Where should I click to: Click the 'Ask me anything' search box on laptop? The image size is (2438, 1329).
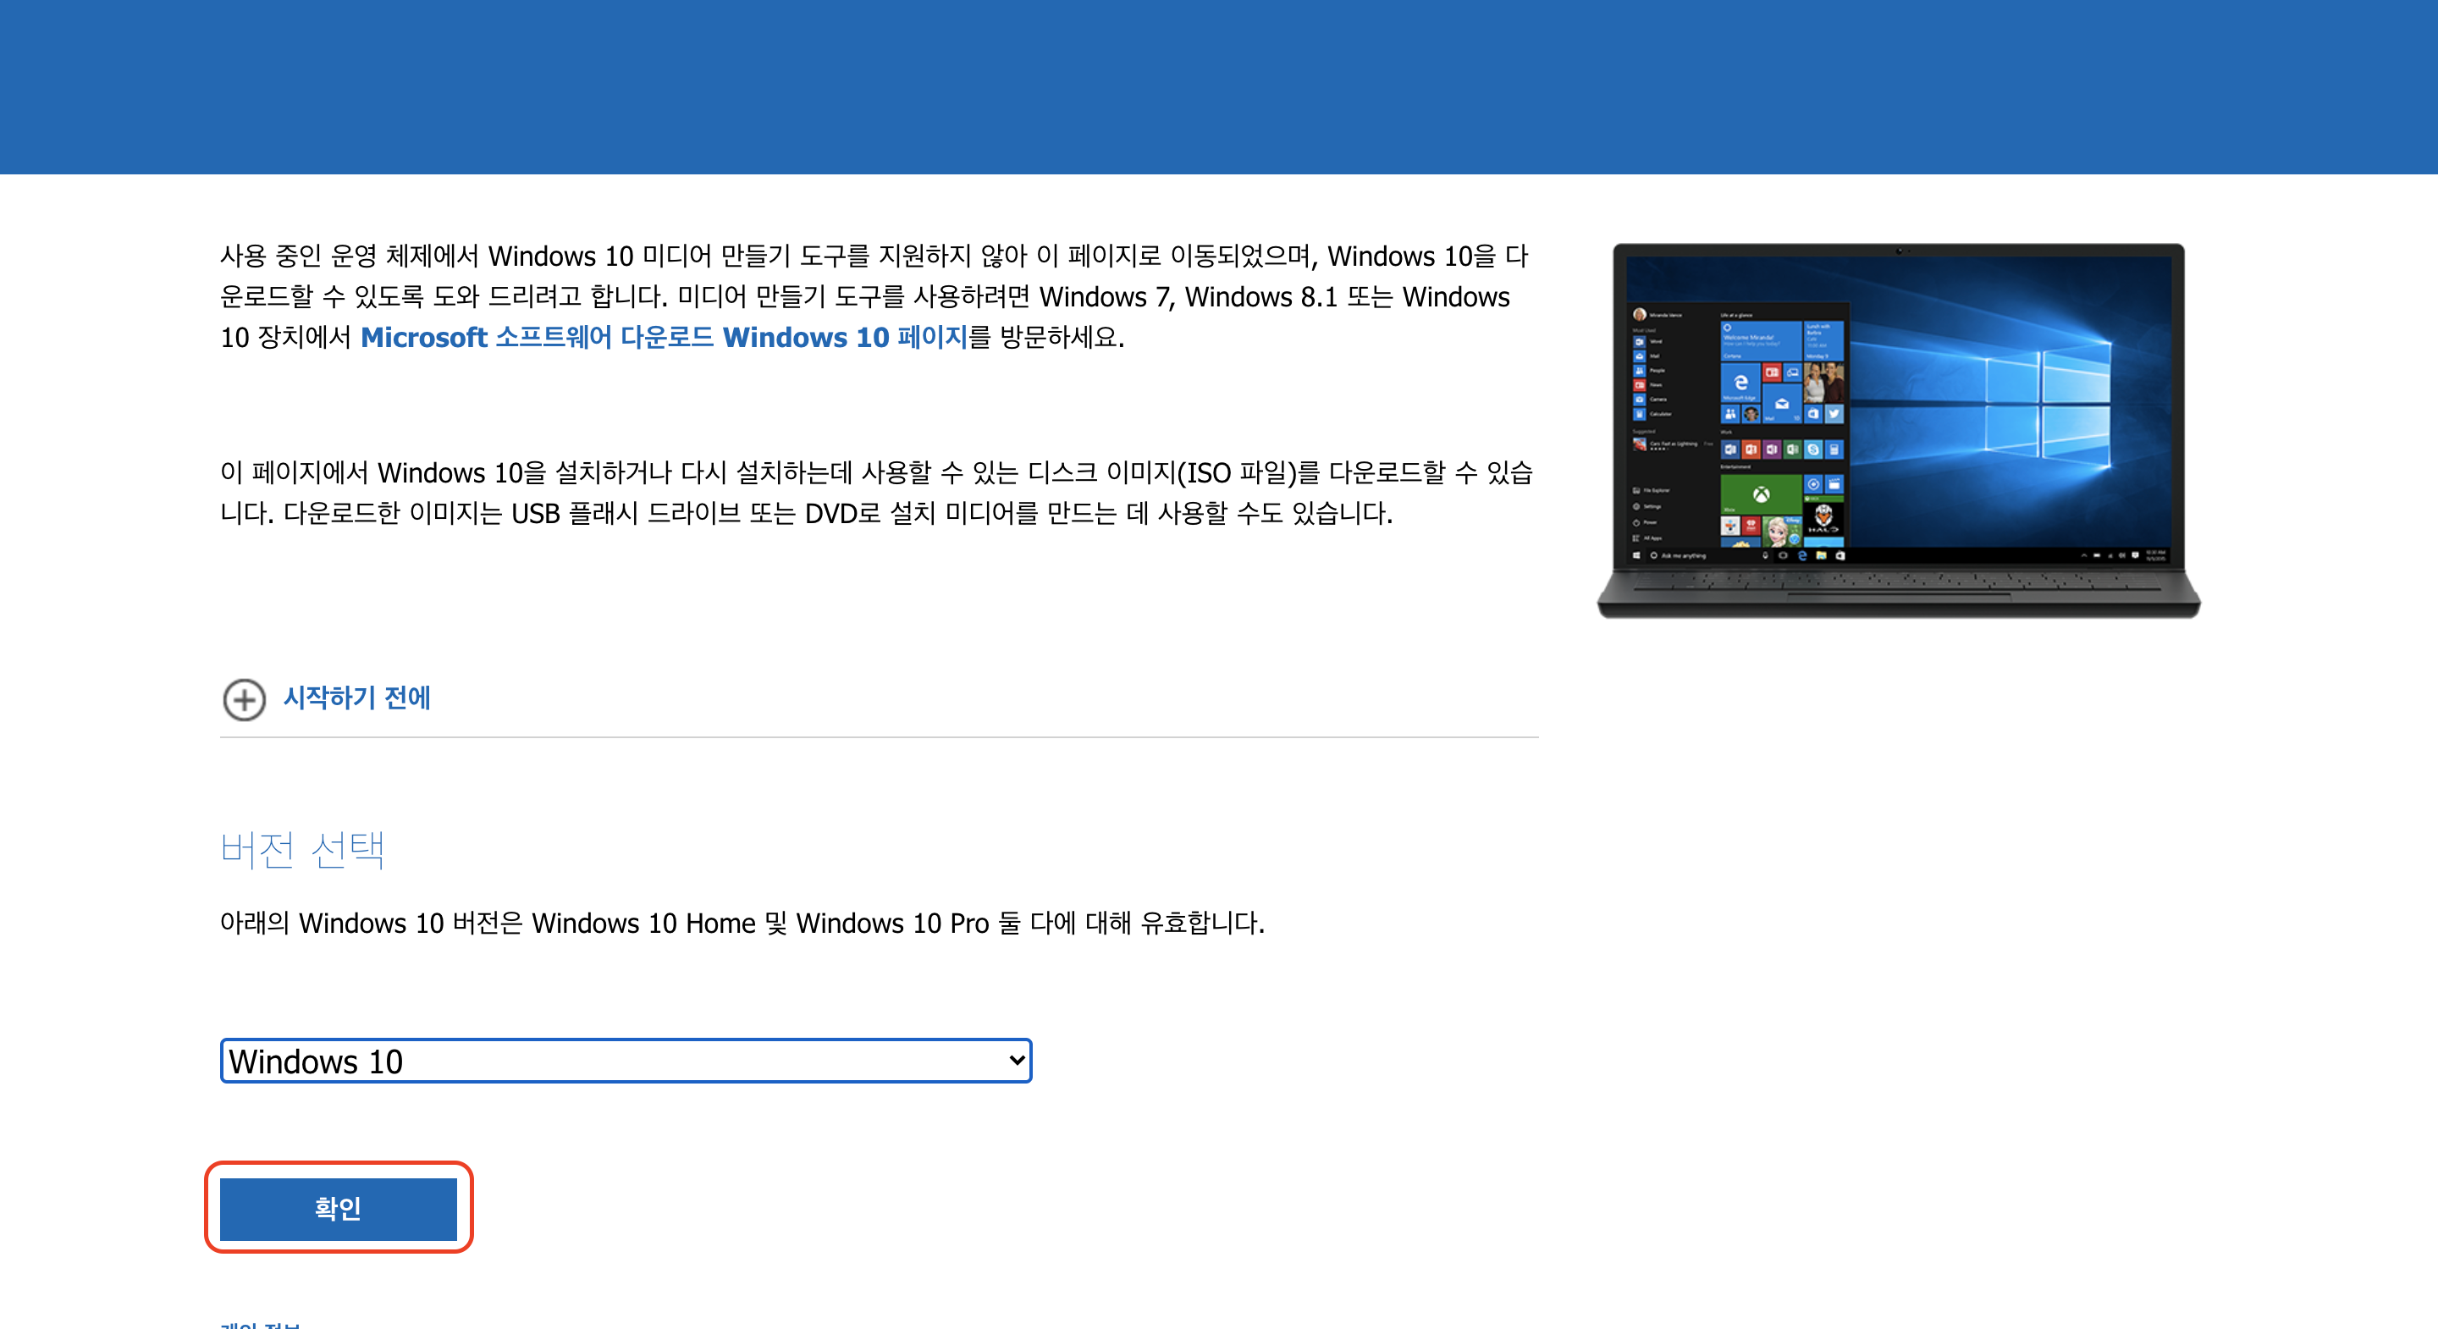(x=1683, y=555)
